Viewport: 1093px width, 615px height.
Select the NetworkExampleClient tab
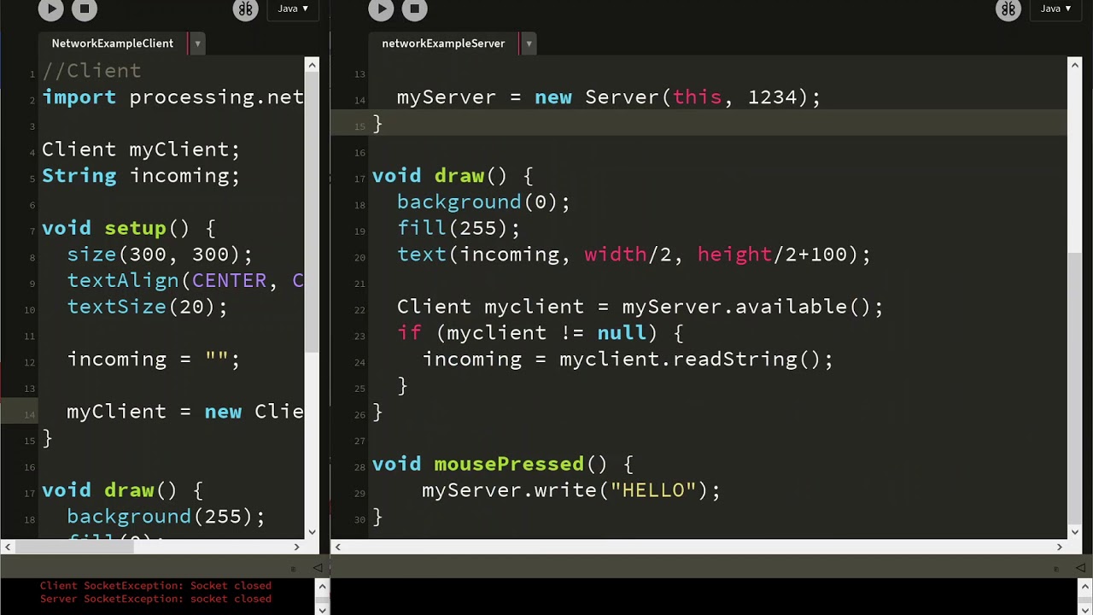point(112,43)
